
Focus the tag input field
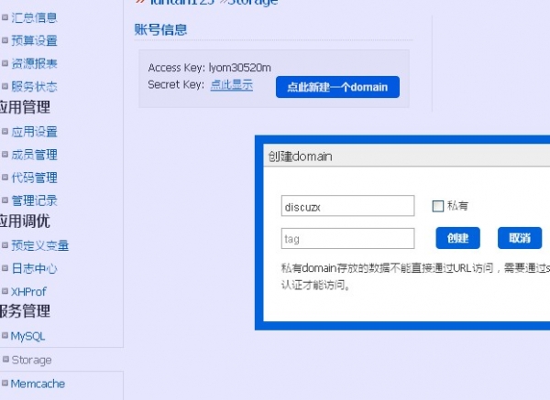click(347, 238)
